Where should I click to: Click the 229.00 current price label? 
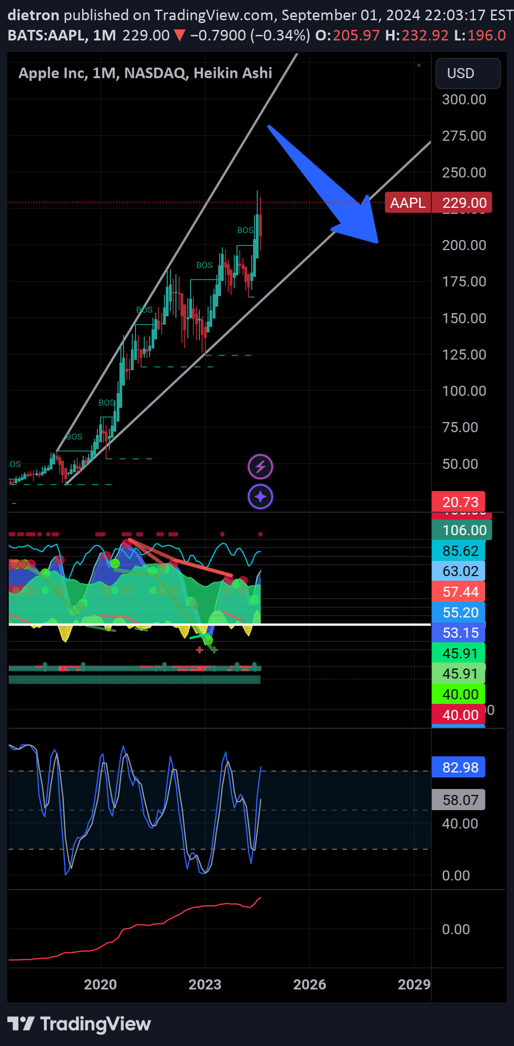pos(462,203)
